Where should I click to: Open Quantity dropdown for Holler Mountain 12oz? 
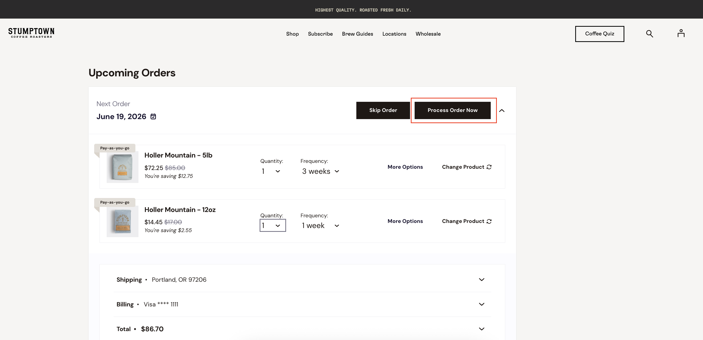273,225
